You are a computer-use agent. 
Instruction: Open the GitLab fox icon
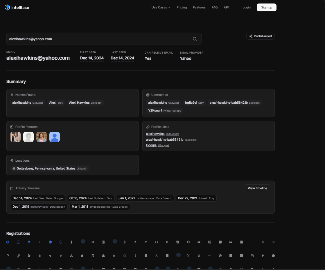pos(199,242)
